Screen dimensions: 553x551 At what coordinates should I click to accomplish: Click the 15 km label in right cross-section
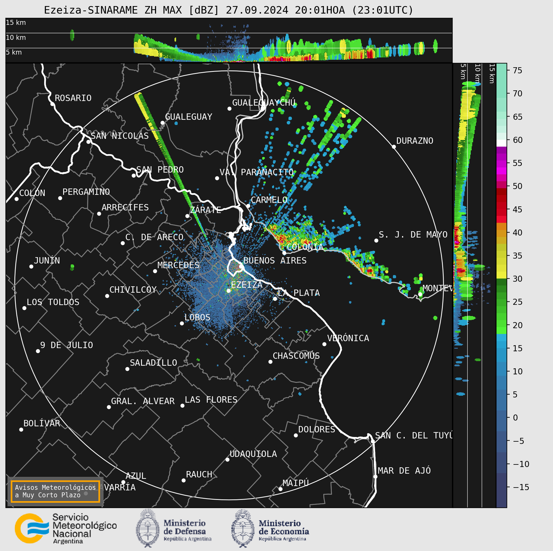click(492, 74)
